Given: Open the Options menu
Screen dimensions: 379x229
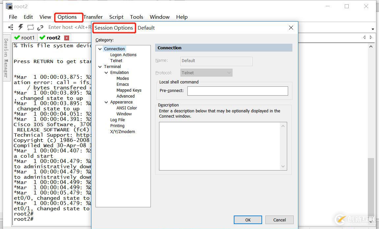Looking at the screenshot, I should pos(67,17).
